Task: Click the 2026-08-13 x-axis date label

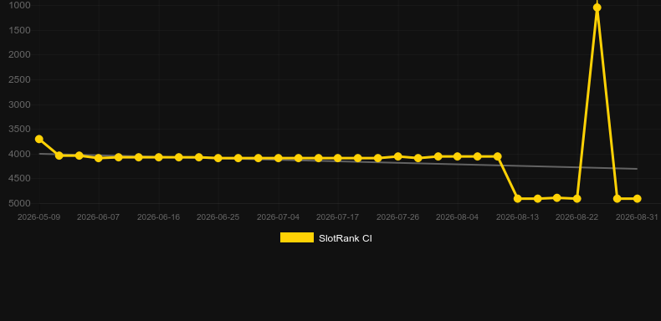Action: pyautogui.click(x=517, y=217)
